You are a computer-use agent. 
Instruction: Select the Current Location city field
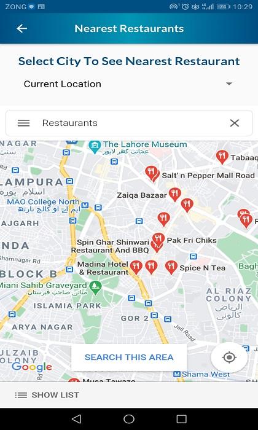pyautogui.click(x=129, y=84)
